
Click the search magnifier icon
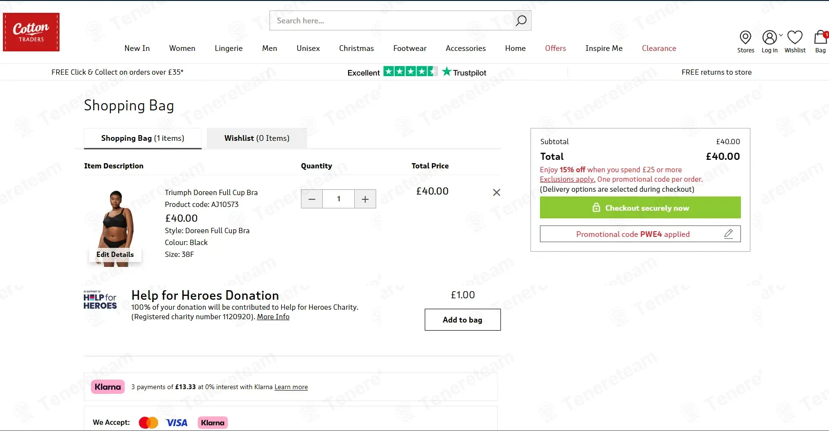[x=521, y=20]
